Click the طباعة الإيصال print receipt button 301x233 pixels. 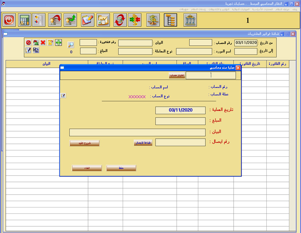[143, 143]
